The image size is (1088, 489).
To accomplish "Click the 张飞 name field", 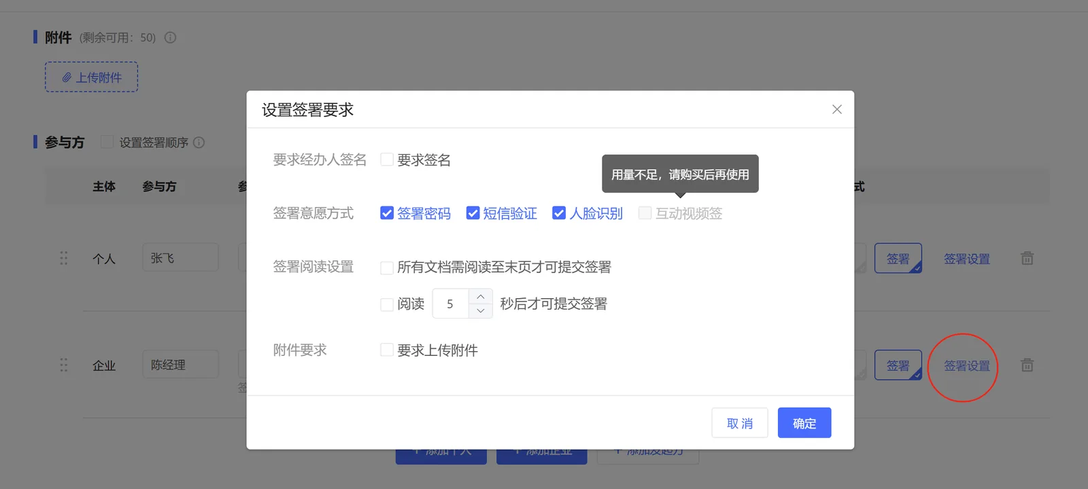I will coord(180,257).
